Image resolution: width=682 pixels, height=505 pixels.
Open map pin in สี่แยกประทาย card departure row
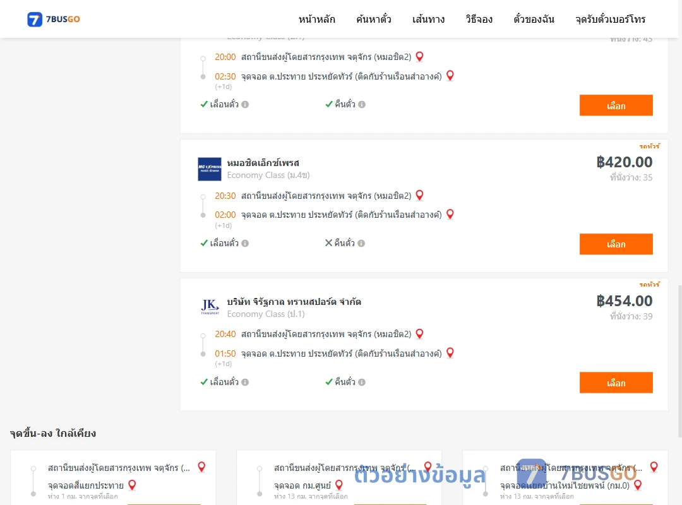(x=201, y=466)
